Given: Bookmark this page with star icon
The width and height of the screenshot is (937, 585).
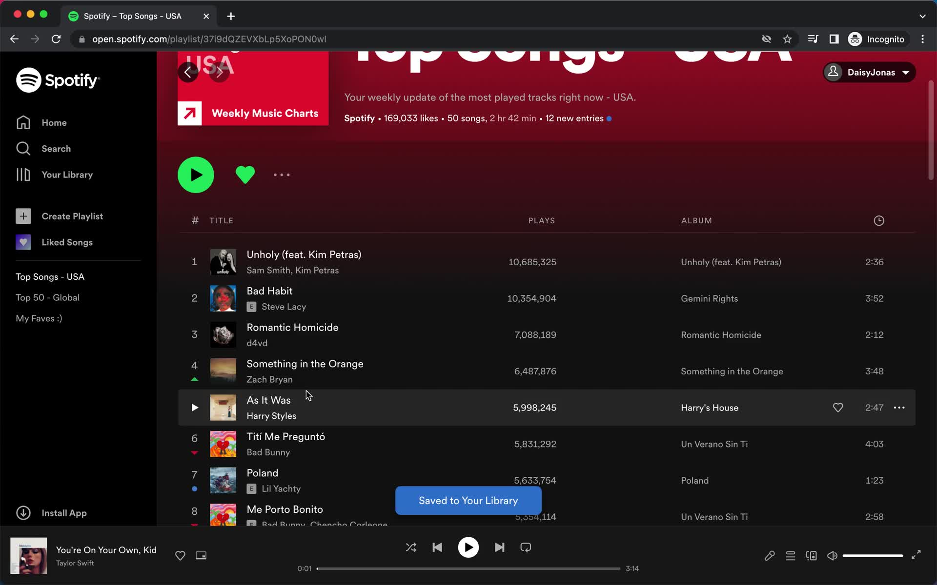Looking at the screenshot, I should click(787, 39).
